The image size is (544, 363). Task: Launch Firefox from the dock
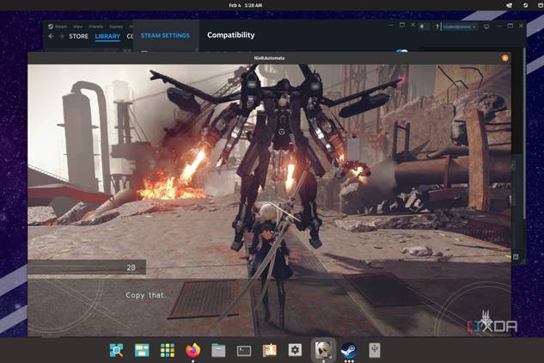coord(193,350)
